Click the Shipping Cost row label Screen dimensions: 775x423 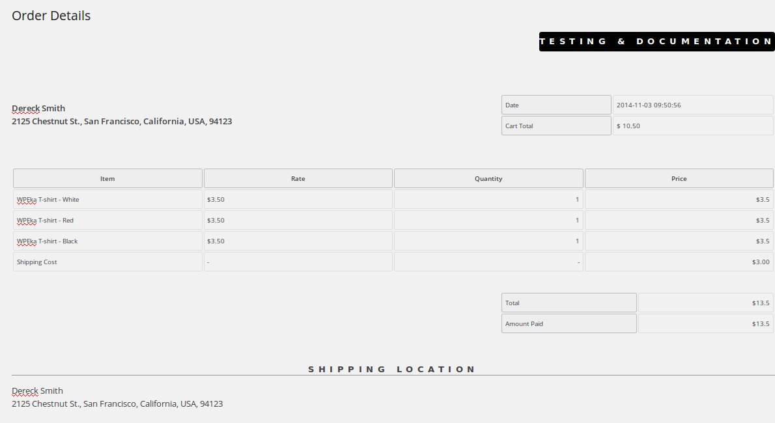click(107, 262)
